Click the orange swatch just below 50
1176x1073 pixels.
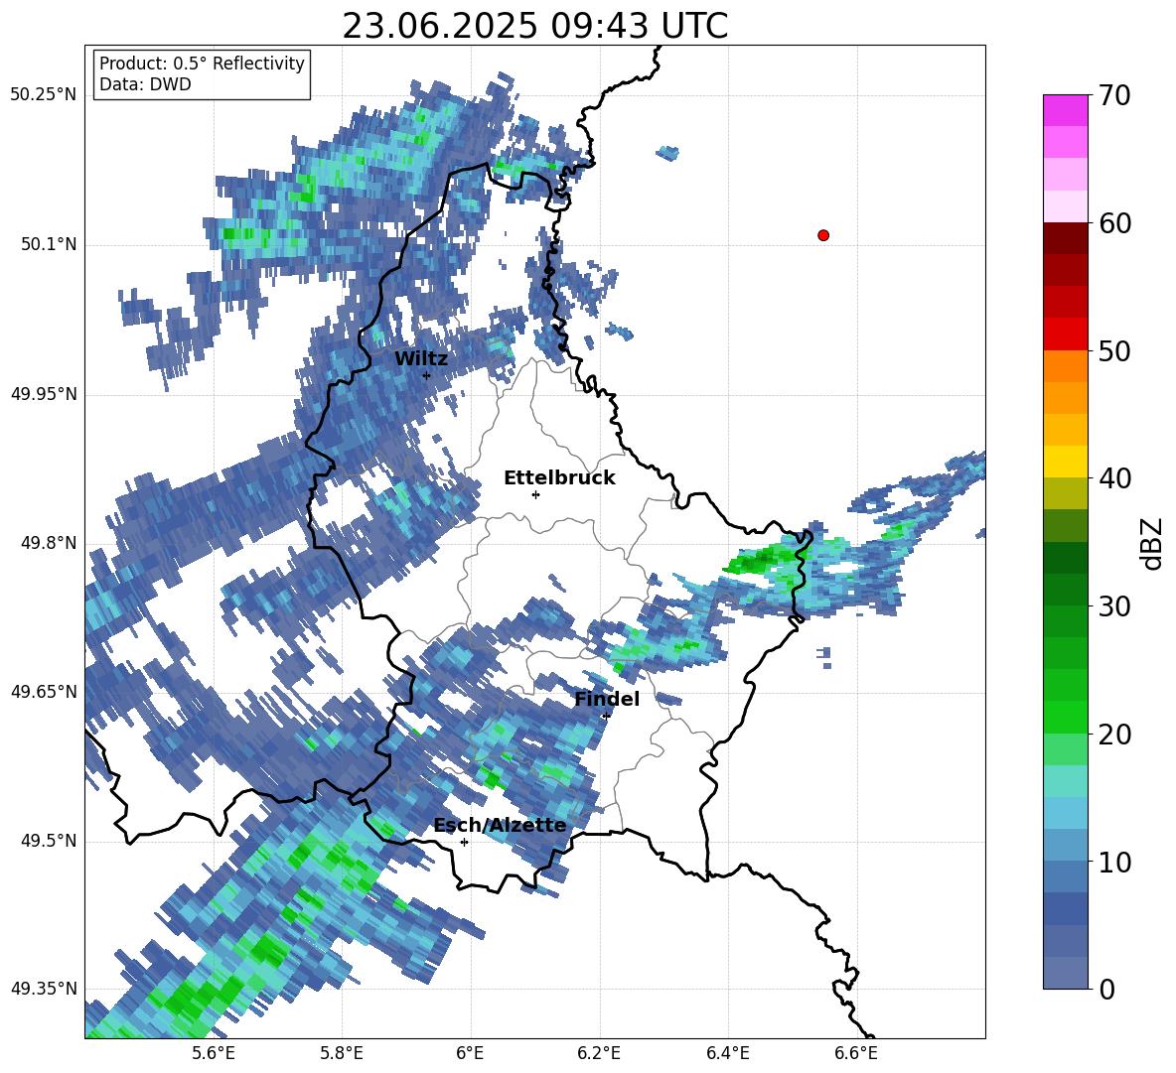click(1065, 366)
